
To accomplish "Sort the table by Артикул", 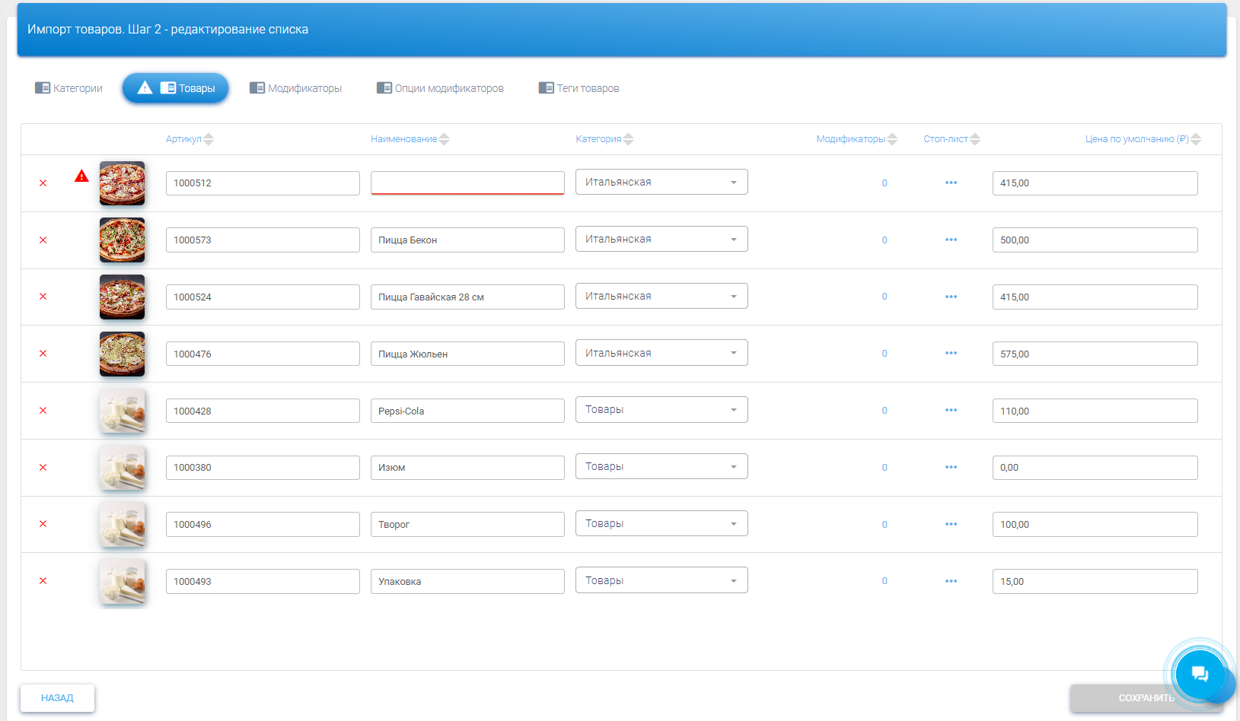I will pyautogui.click(x=190, y=139).
